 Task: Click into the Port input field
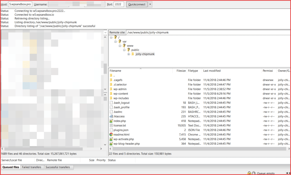(x=119, y=5)
